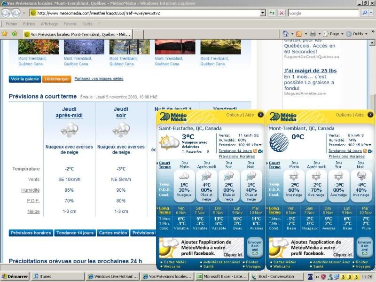Close the Mont-Tremblant weather widget
376x282 pixels.
[370, 115]
